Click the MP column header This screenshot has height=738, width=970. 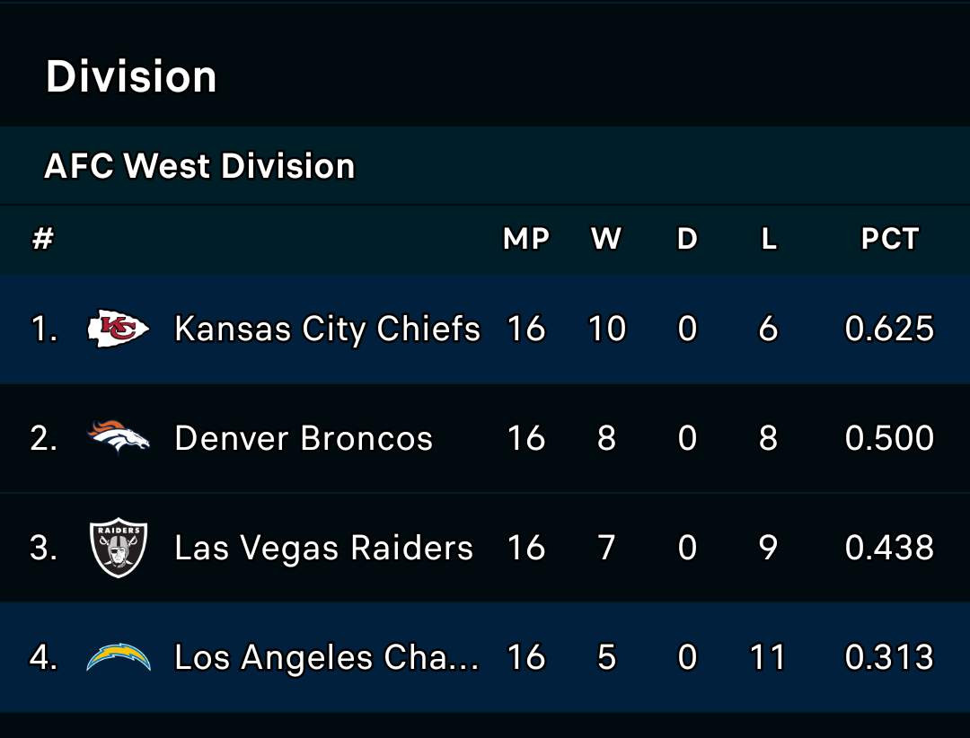click(526, 239)
